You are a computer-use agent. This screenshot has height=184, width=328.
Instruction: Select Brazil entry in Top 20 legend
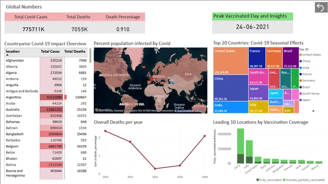305,87
